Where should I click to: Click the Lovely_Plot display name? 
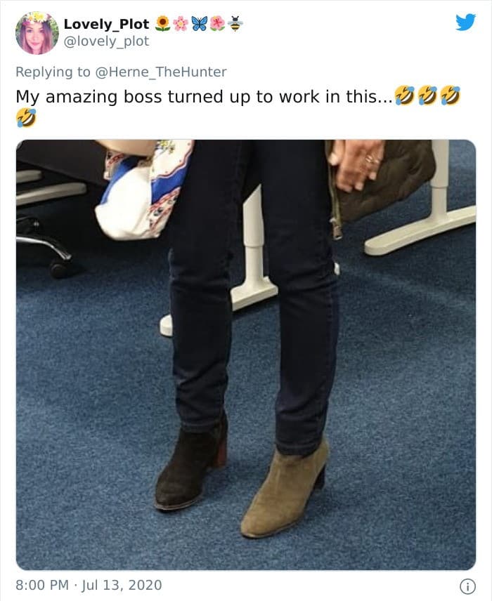tap(106, 24)
